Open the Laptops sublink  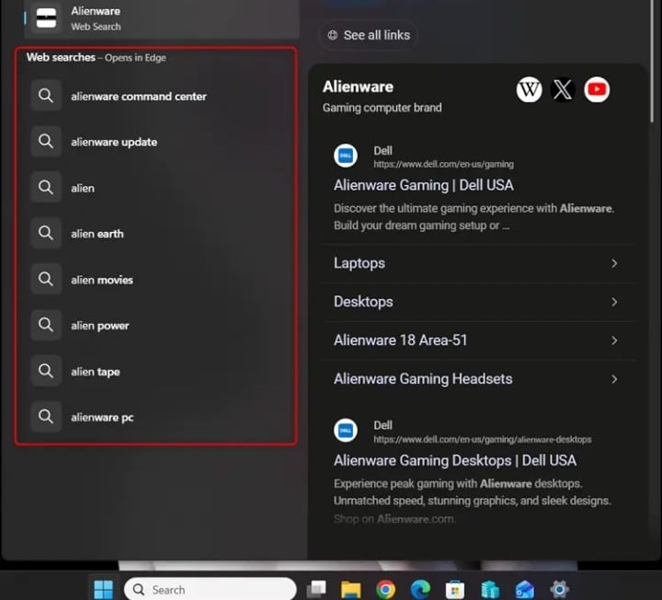point(477,263)
